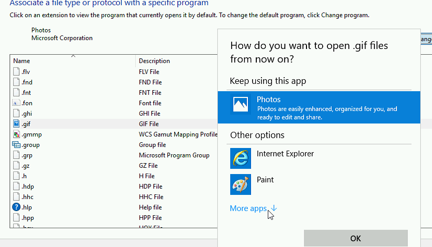432x247 pixels.
Task: Select Paint from Other options
Action: 319,184
